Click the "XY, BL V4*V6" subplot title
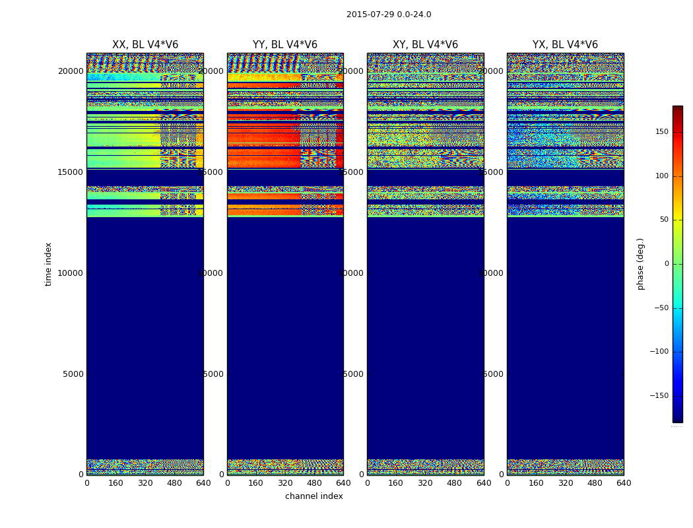This screenshot has width=693, height=528. click(425, 45)
